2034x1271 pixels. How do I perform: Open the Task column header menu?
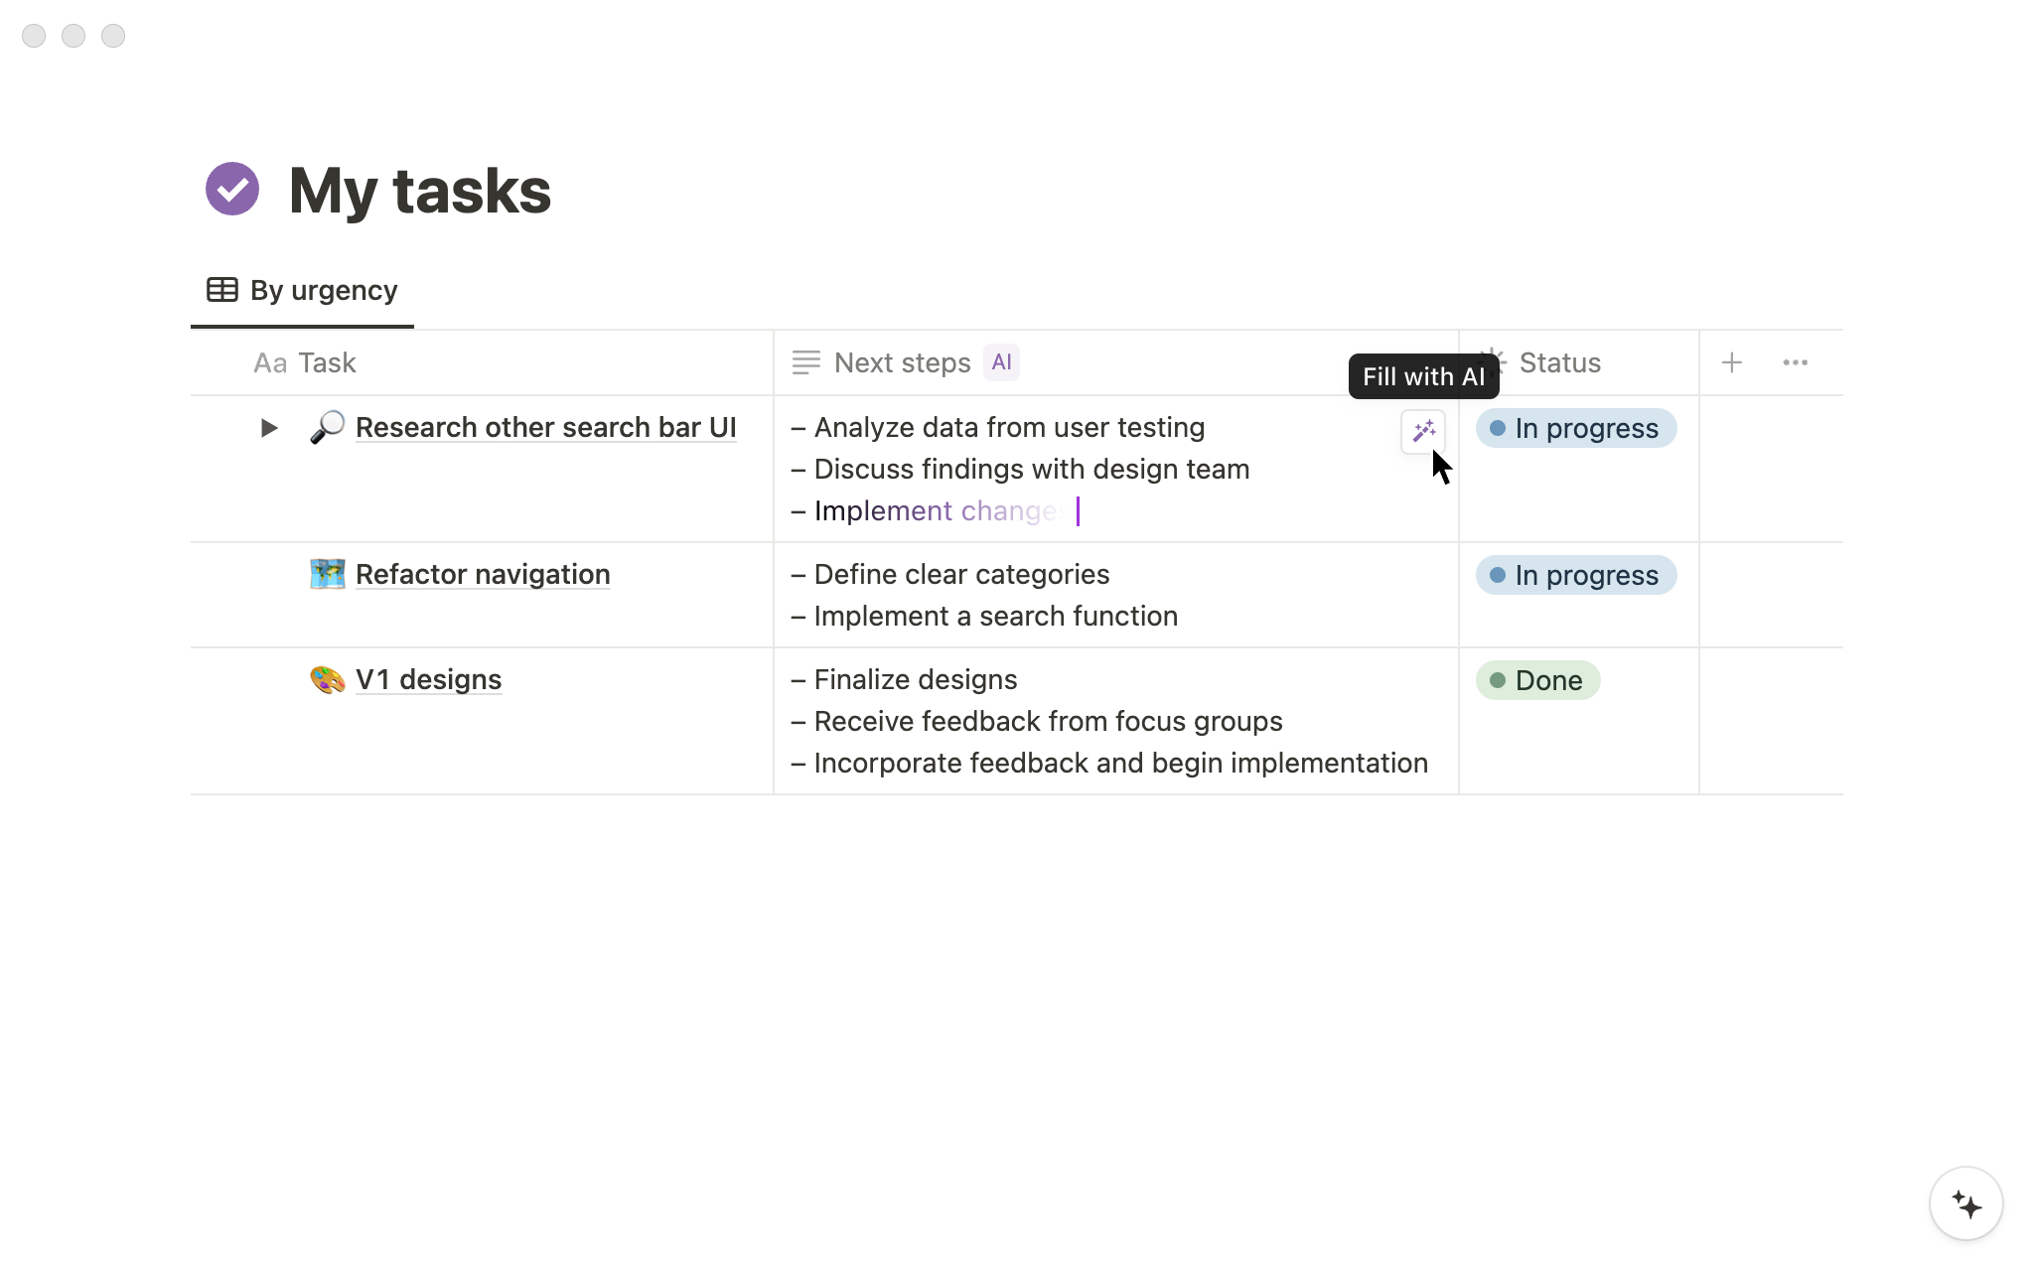coord(482,362)
